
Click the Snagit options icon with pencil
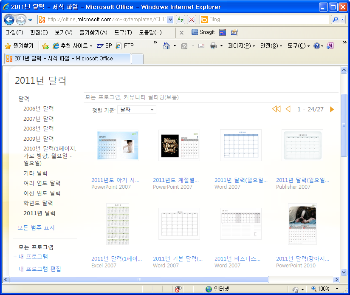234,32
